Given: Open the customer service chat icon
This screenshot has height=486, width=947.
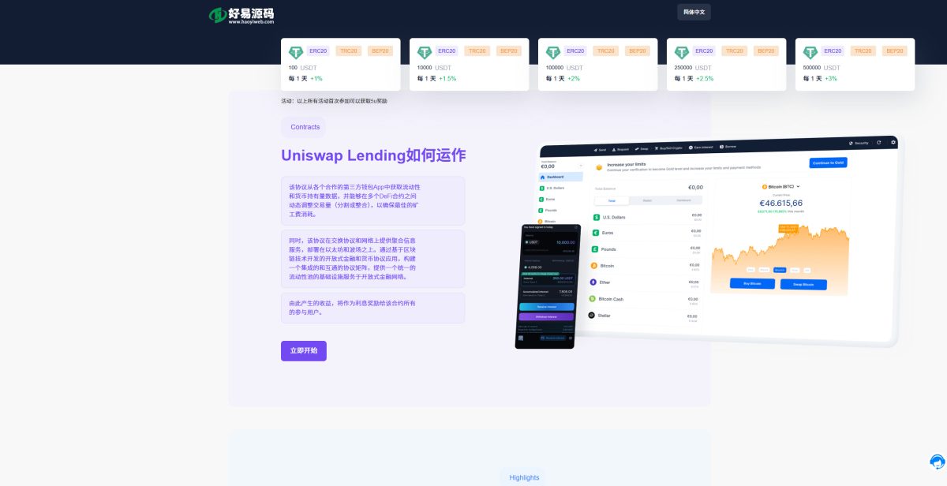Looking at the screenshot, I should pyautogui.click(x=937, y=462).
